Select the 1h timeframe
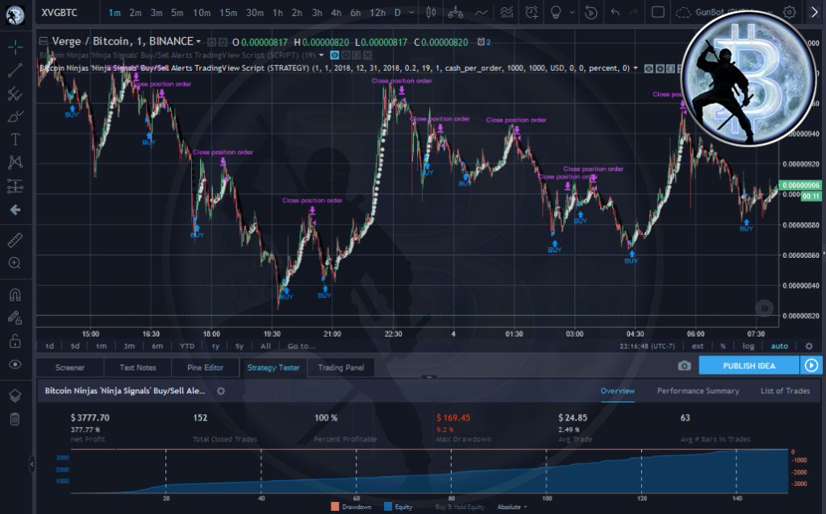The width and height of the screenshot is (826, 514). [x=277, y=13]
